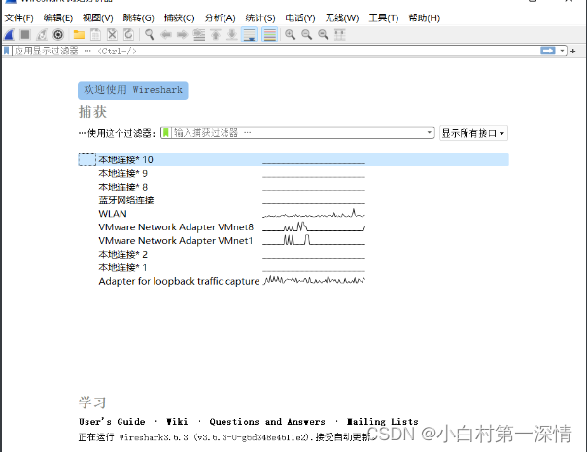Viewport: 587px width, 452px height.
Task: Open capture options gear icon
Action: point(58,35)
